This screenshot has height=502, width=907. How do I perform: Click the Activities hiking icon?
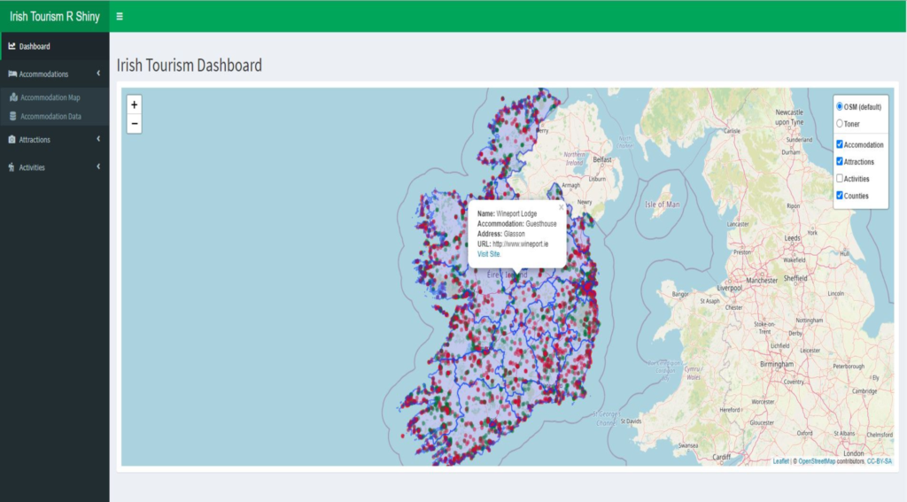[12, 167]
